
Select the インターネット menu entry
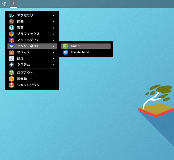tap(28, 46)
